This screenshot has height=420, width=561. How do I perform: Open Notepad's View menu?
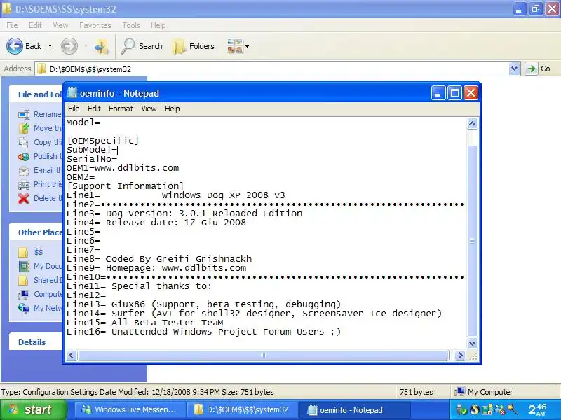click(x=149, y=108)
